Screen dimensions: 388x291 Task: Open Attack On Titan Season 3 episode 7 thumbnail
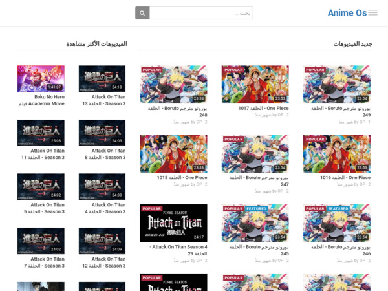tap(41, 241)
